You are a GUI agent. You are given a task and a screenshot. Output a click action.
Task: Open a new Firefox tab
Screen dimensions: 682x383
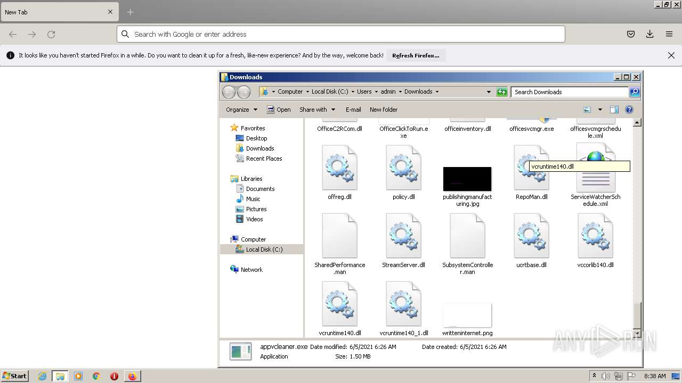pyautogui.click(x=131, y=12)
